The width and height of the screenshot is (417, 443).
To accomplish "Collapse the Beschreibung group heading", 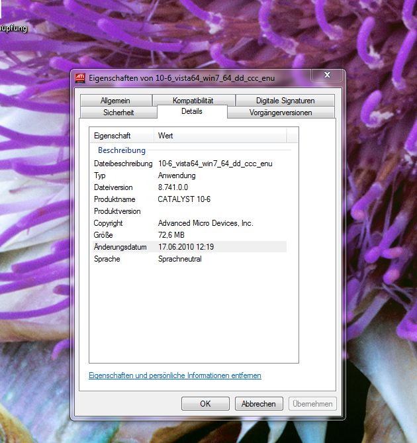I will click(122, 150).
